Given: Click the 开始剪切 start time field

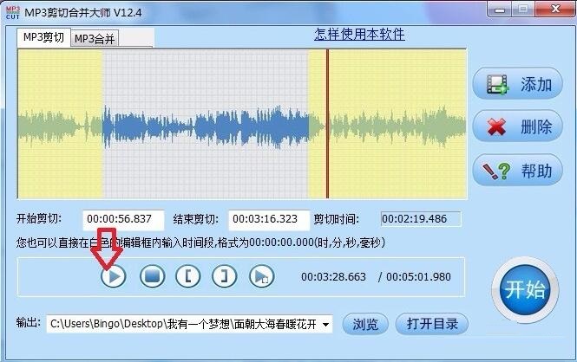Looking at the screenshot, I should [x=123, y=219].
